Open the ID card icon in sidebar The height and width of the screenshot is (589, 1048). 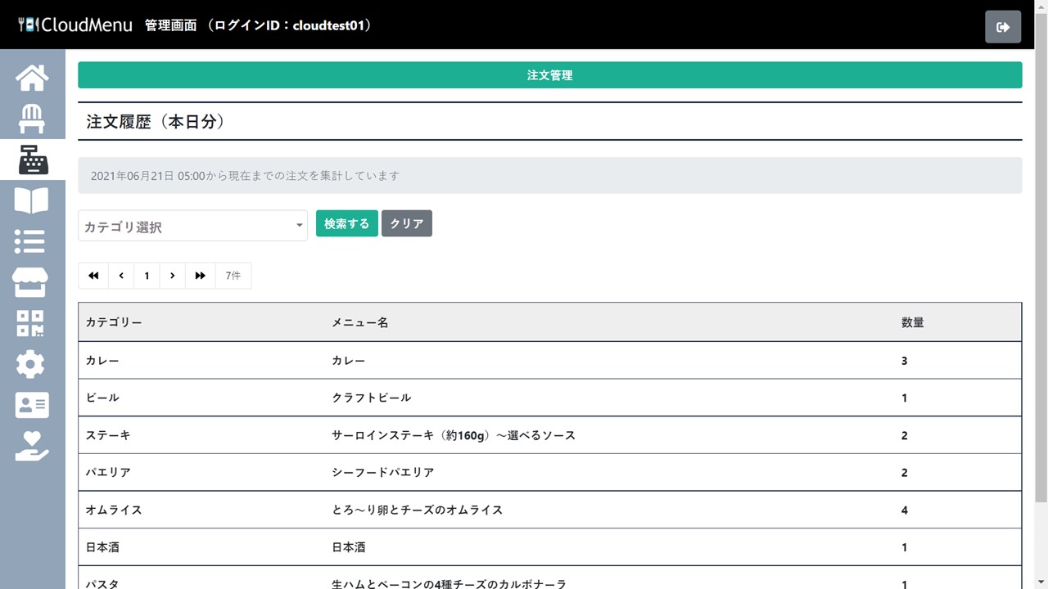pos(32,405)
